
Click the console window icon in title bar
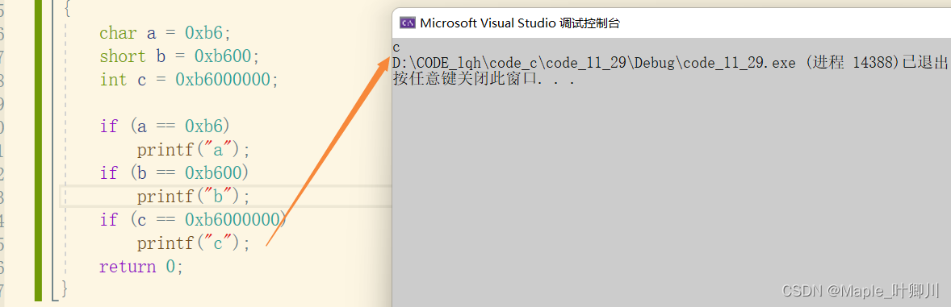click(x=408, y=23)
